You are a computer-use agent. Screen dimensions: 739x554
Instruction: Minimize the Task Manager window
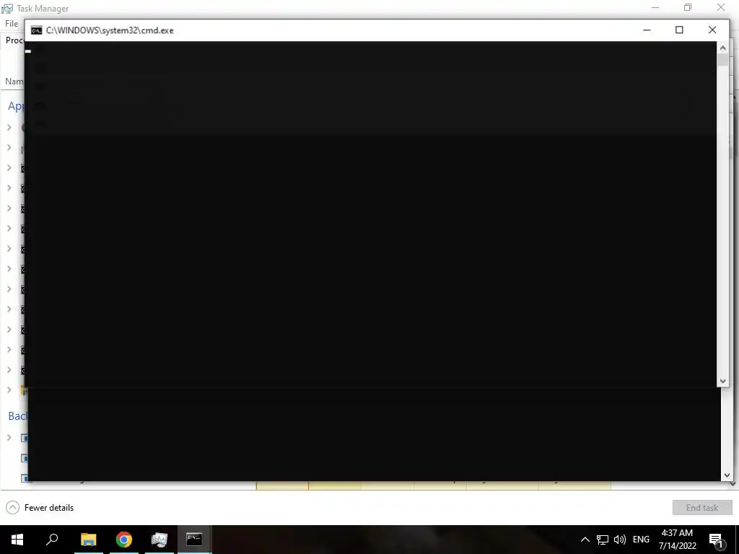pyautogui.click(x=655, y=8)
